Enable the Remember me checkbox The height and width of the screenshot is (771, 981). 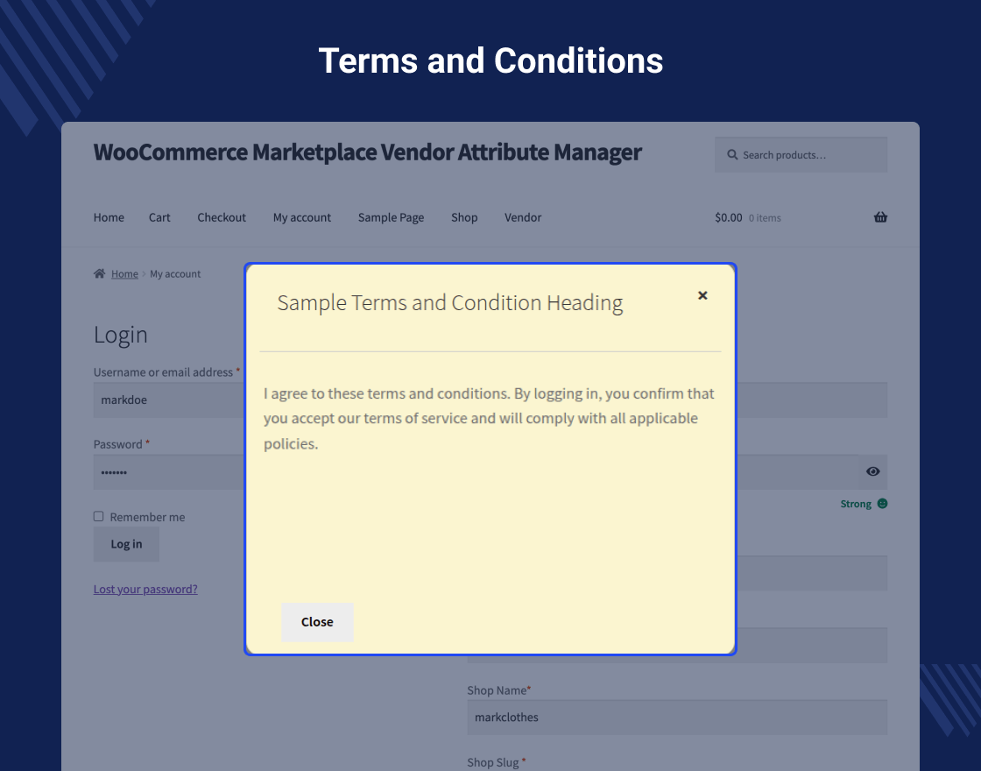(x=99, y=517)
